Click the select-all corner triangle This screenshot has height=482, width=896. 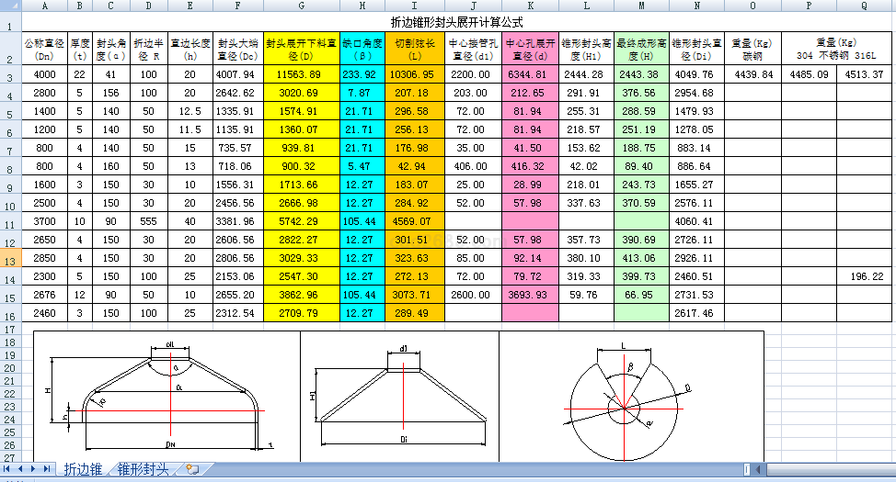coord(10,6)
